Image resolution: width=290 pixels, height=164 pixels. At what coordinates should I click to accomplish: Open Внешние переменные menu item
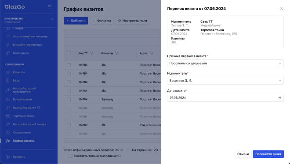(28, 45)
